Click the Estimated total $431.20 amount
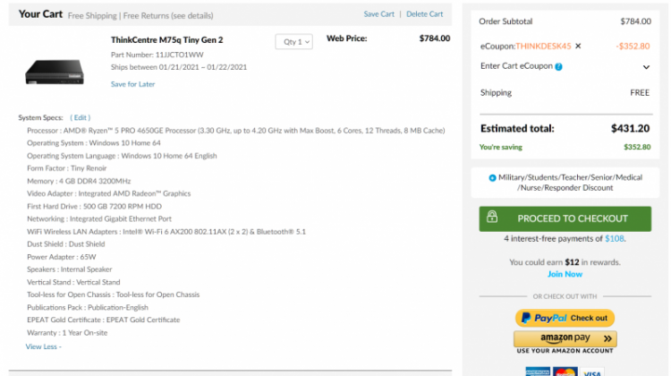The image size is (671, 376). [630, 129]
